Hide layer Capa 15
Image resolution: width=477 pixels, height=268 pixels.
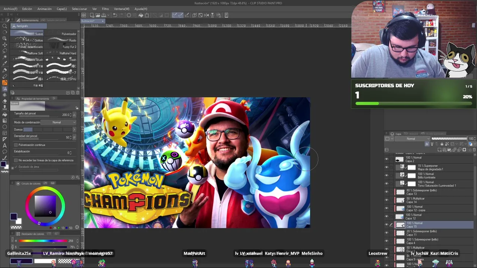386,225
